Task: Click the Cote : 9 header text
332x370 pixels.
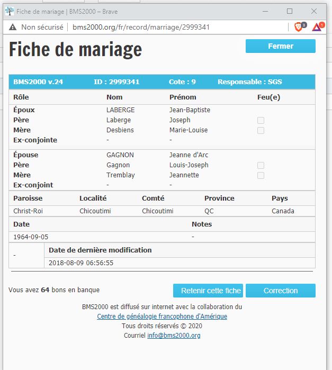Action: click(x=182, y=82)
